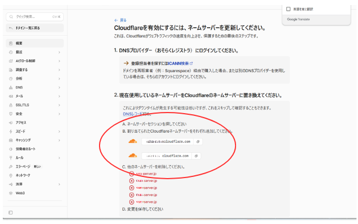This screenshot has width=358, height=224.
Task: Expand the キャッシング section chevron
Action: [x=59, y=141]
